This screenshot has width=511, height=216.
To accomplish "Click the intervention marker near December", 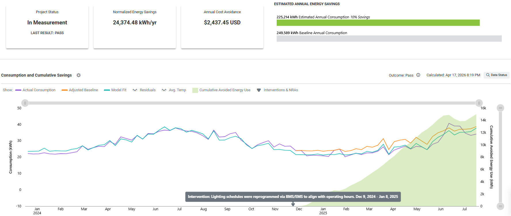I will [x=293, y=205].
